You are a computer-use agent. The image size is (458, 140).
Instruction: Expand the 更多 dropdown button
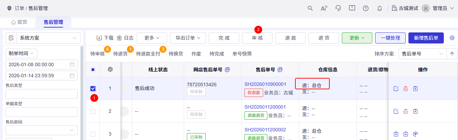152,38
